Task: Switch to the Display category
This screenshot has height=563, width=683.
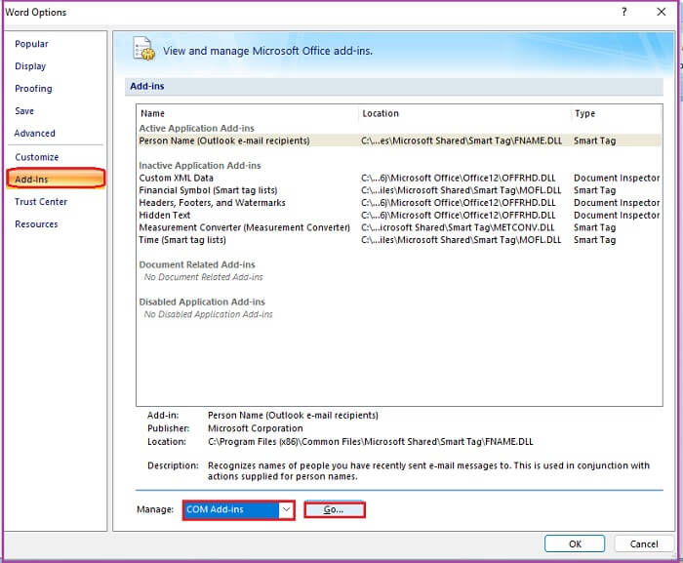Action: click(30, 66)
